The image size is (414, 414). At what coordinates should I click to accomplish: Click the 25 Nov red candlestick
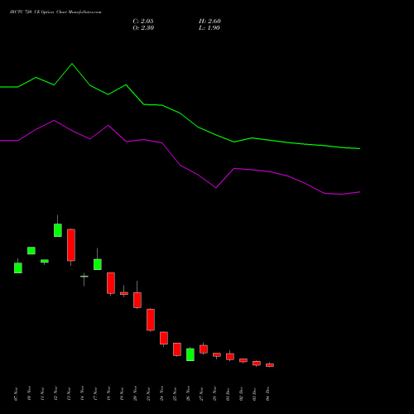[177, 349]
